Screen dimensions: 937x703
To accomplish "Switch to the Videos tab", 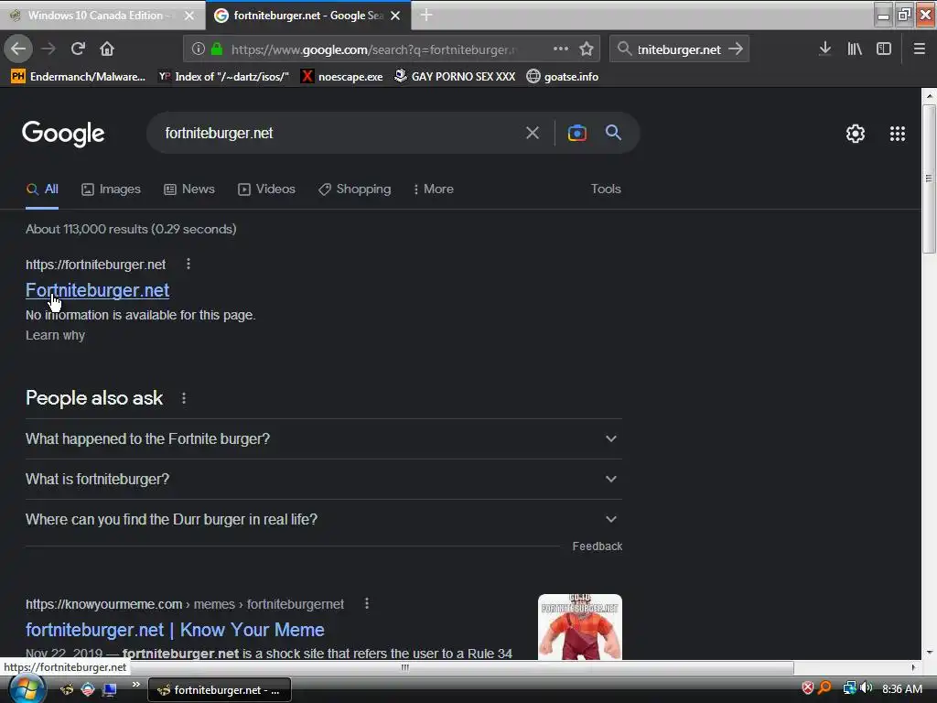I will (266, 189).
